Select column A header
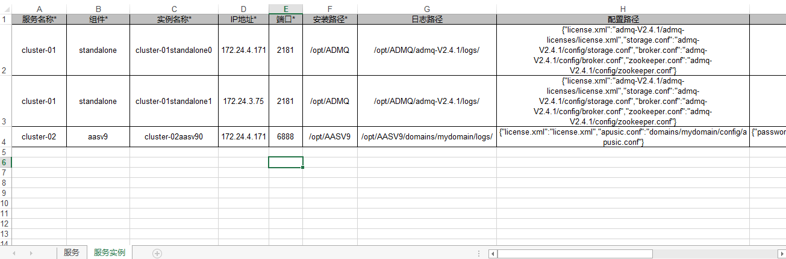This screenshot has height=259, width=786. coord(39,9)
